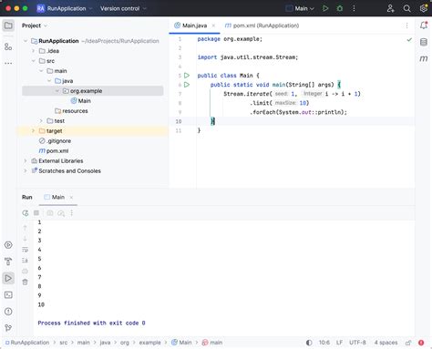Open the Main run configuration dropdown
Viewport: 432px width, 349px height.
click(300, 8)
